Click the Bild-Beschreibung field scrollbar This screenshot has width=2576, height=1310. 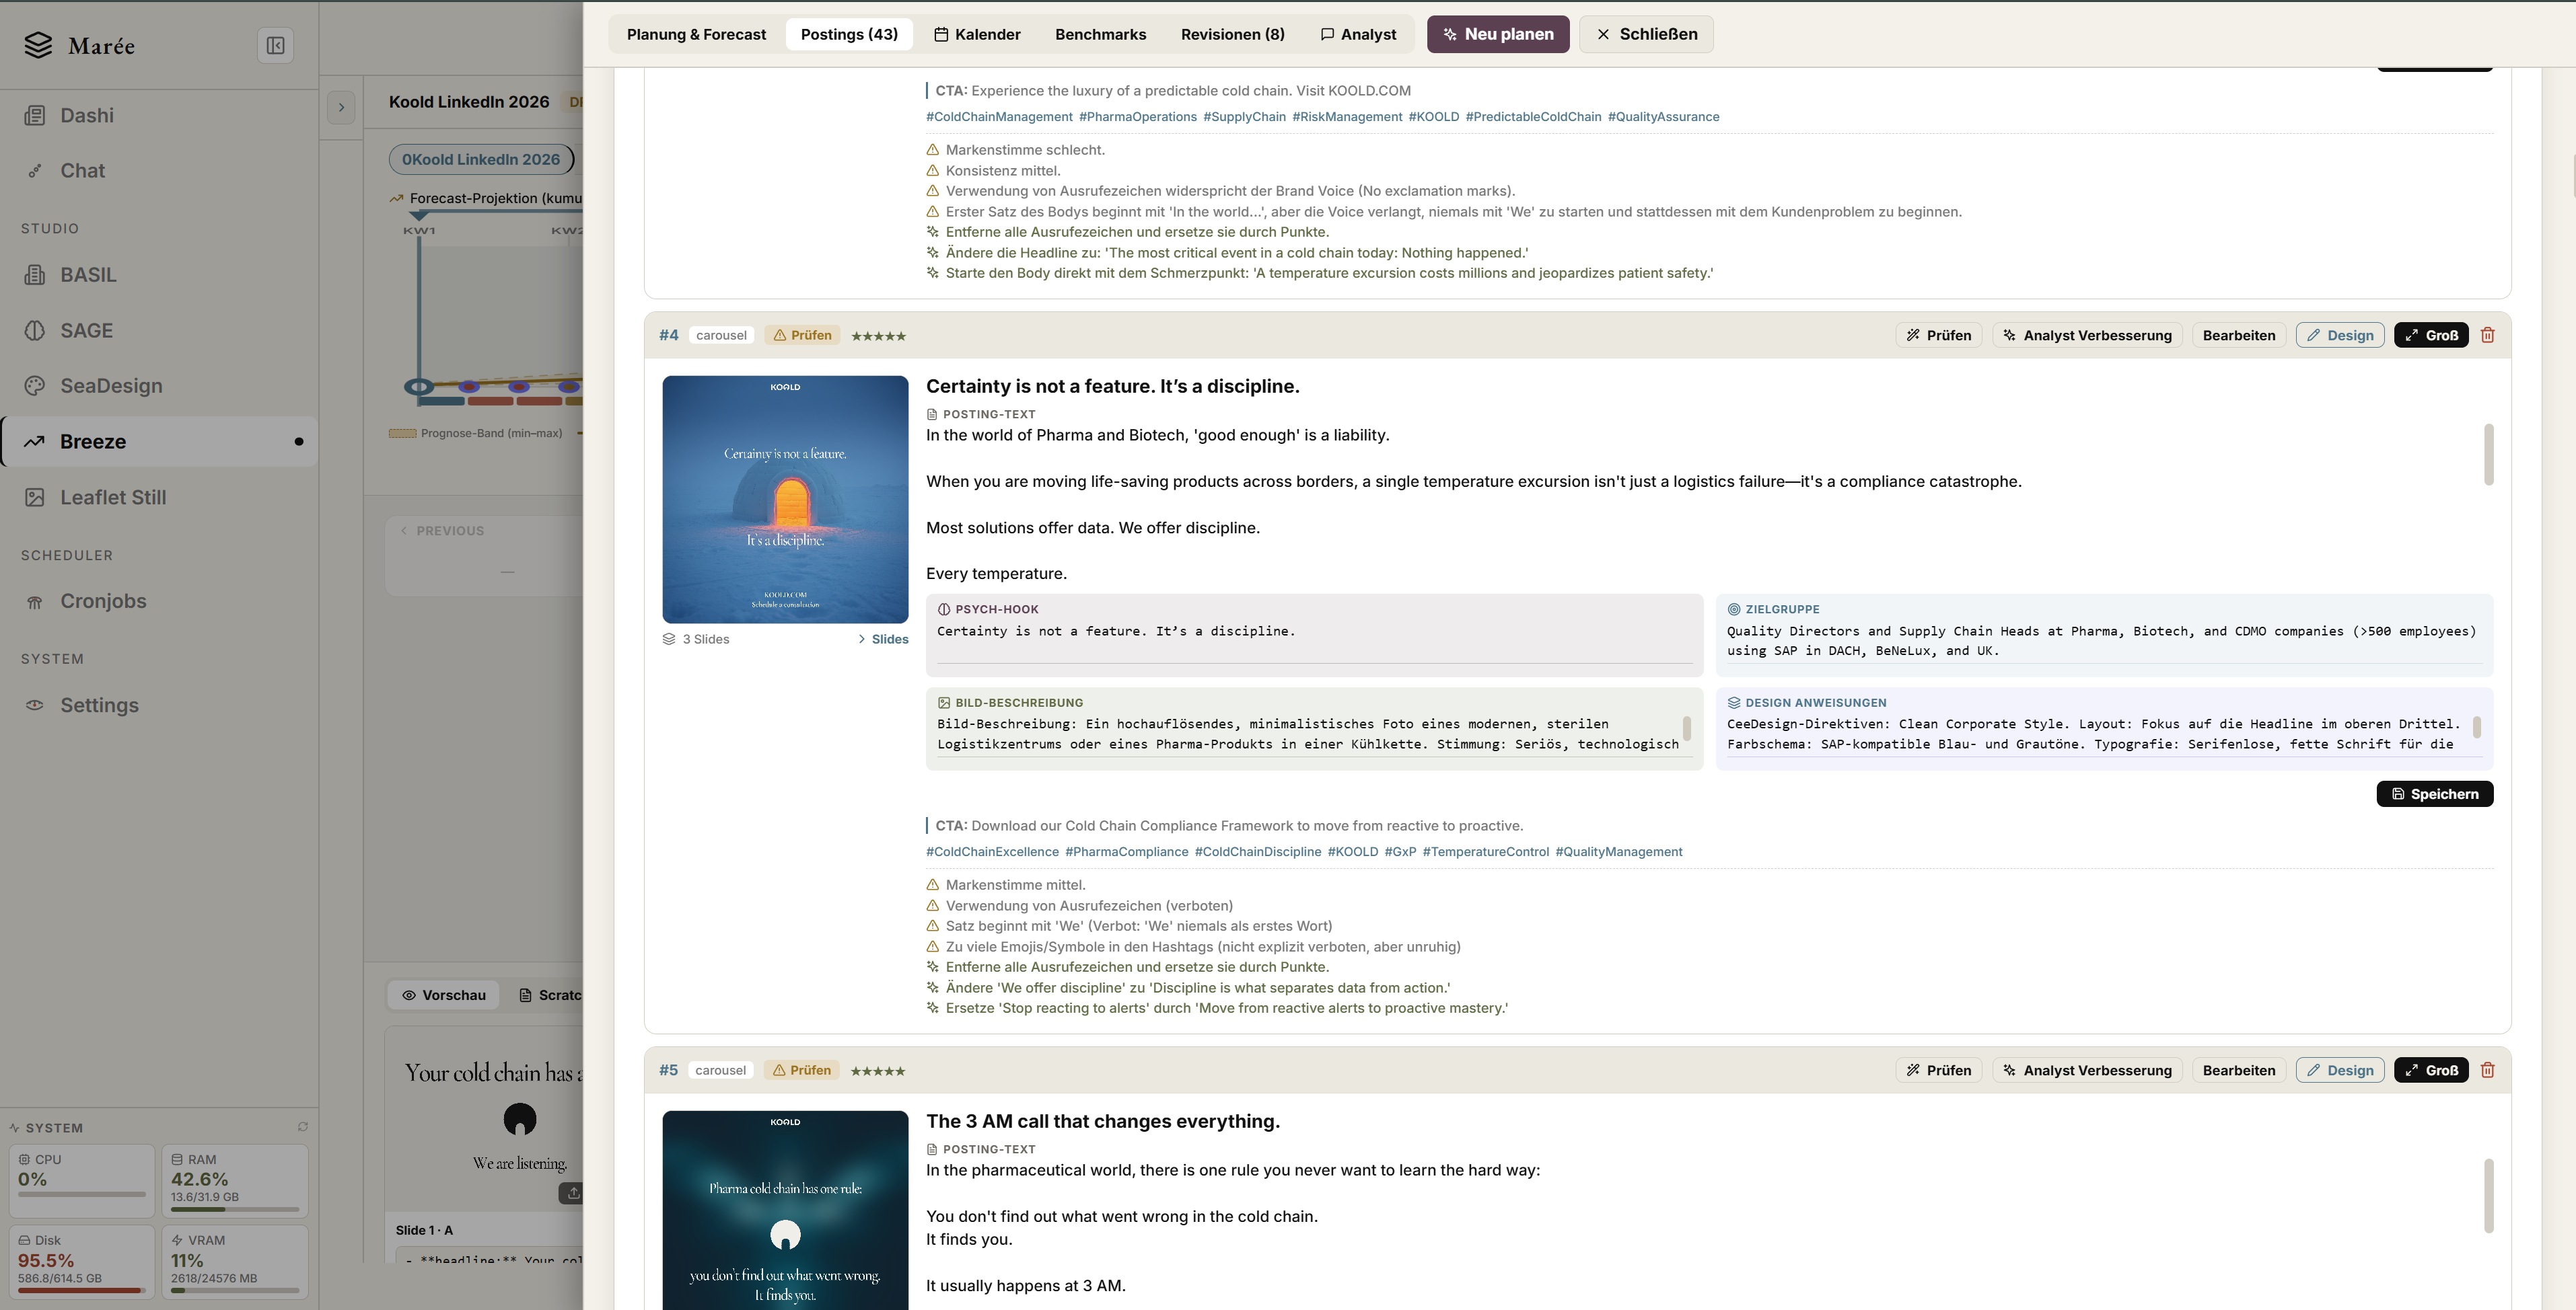pyautogui.click(x=1686, y=728)
